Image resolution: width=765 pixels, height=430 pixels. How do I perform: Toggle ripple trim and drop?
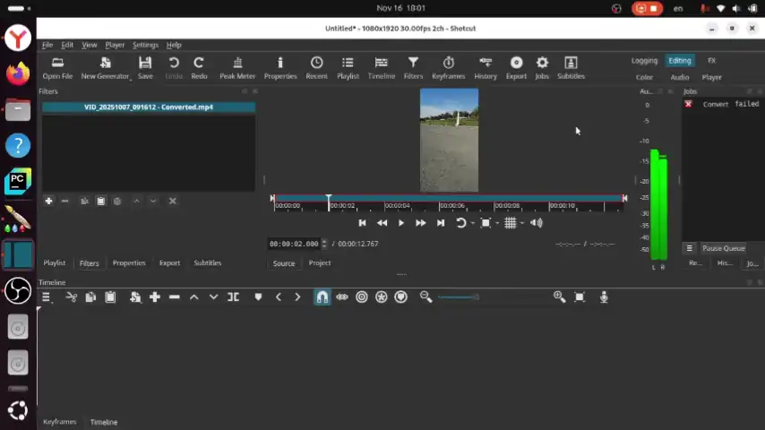coord(362,297)
